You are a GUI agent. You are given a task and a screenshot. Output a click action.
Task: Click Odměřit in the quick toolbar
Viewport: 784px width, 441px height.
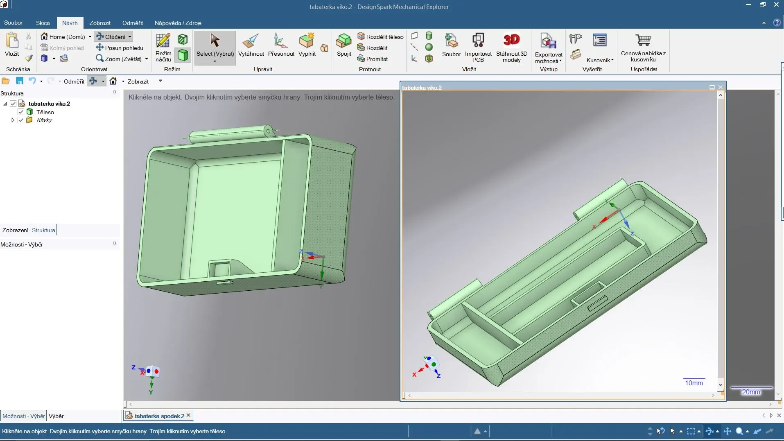[74, 81]
